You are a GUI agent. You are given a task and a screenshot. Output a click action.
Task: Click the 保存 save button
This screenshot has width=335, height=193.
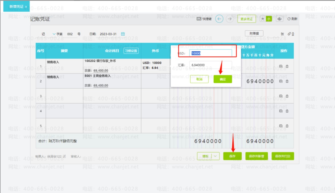coord(233,156)
